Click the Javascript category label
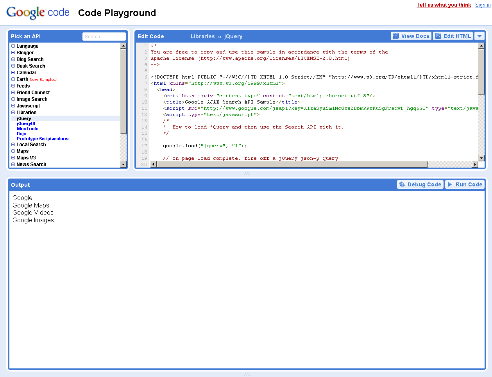Image resolution: width=492 pixels, height=377 pixels. (x=28, y=106)
